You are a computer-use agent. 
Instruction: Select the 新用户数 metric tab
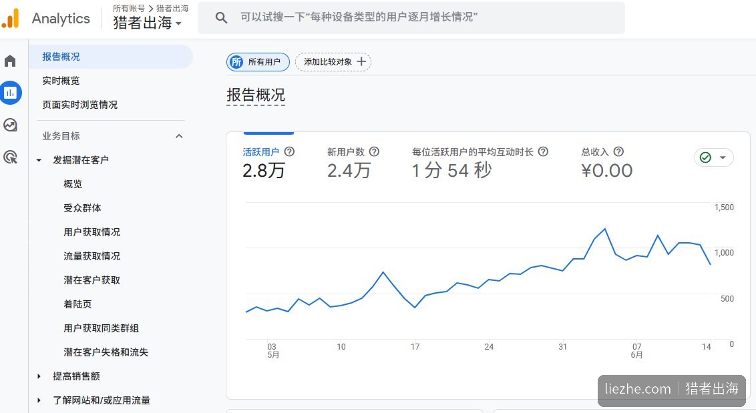point(353,163)
